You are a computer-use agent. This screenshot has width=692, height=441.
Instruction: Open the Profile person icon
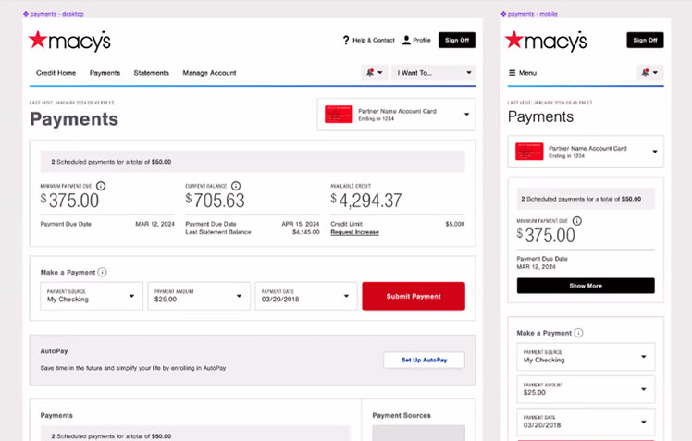406,40
